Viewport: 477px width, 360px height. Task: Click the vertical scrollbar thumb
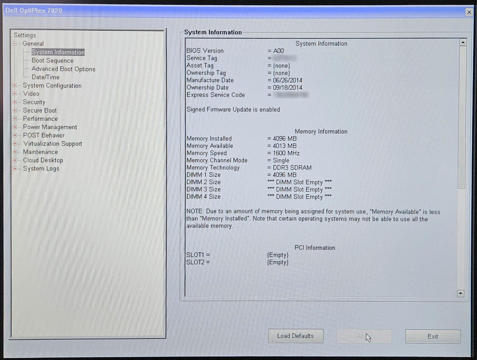coord(462,117)
